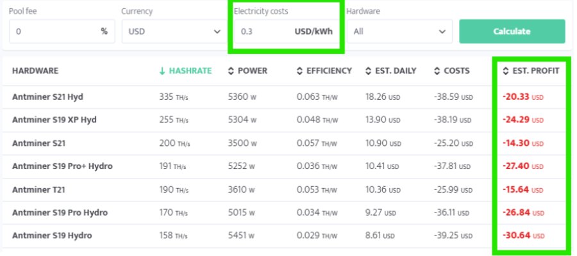Open the Currency USD dropdown
577x256 pixels.
(x=172, y=31)
